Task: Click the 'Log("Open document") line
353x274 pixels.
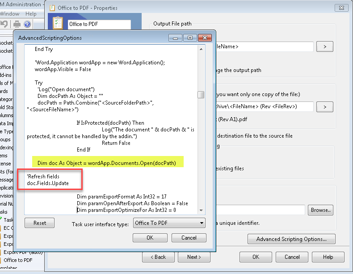Action: tap(66, 89)
